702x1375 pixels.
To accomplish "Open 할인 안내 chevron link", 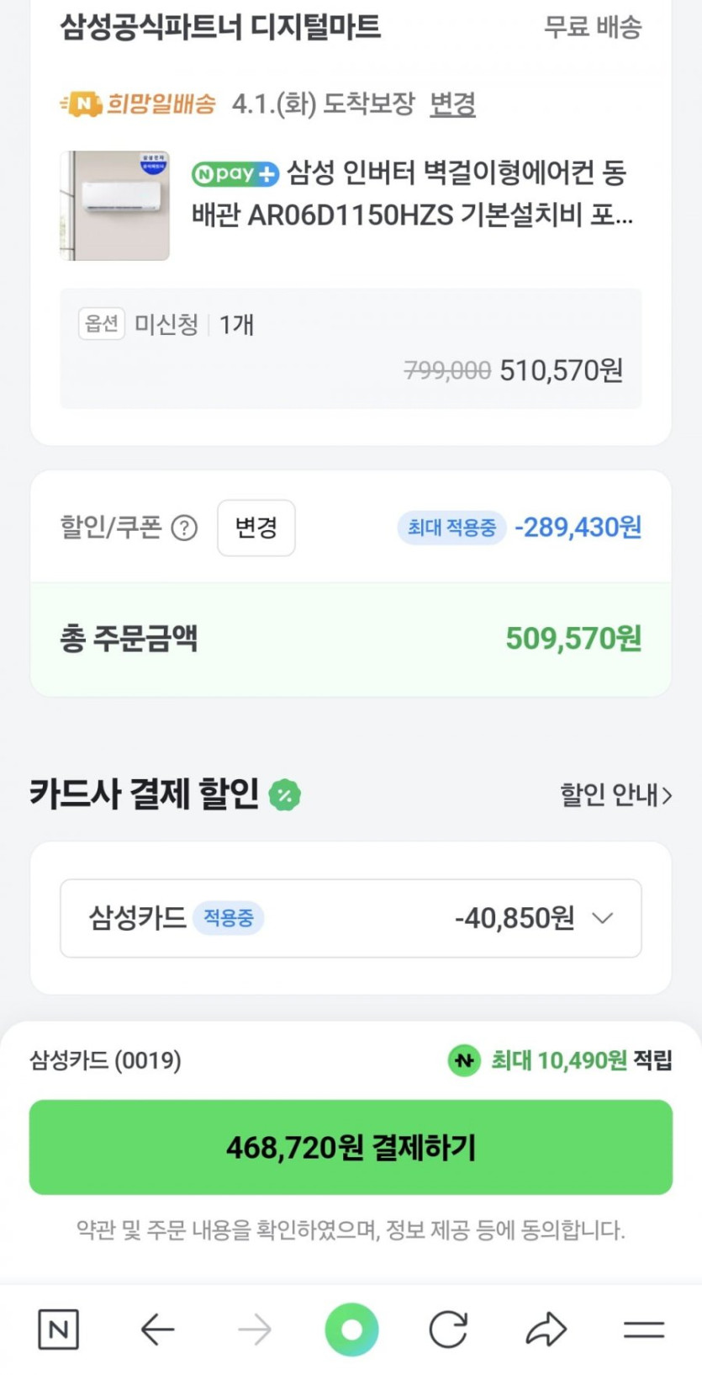I will pyautogui.click(x=616, y=794).
